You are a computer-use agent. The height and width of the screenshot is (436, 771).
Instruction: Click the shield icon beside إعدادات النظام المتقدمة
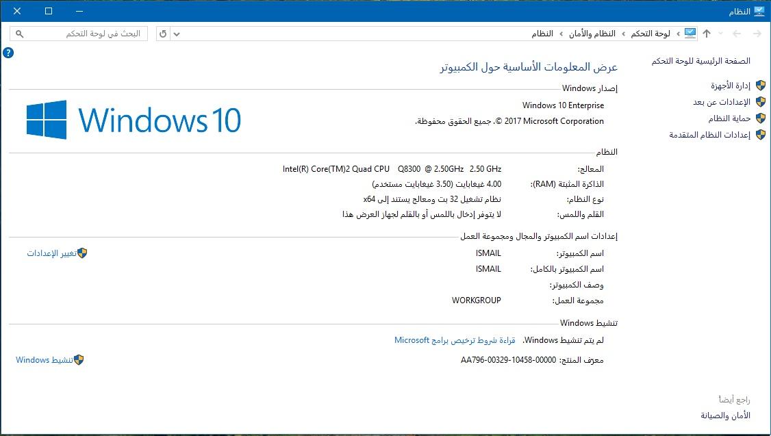(x=761, y=135)
